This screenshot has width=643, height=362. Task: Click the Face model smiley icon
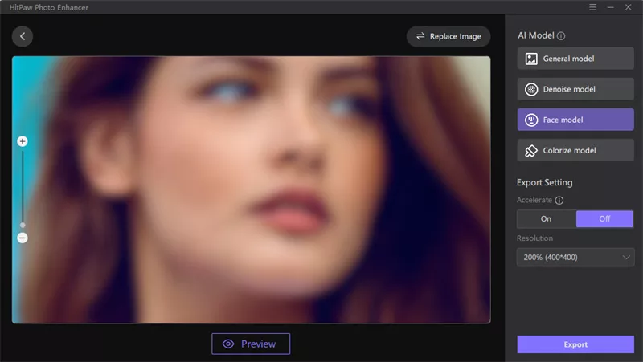pos(531,120)
